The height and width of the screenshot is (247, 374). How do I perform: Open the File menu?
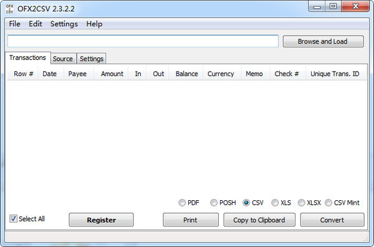(14, 24)
